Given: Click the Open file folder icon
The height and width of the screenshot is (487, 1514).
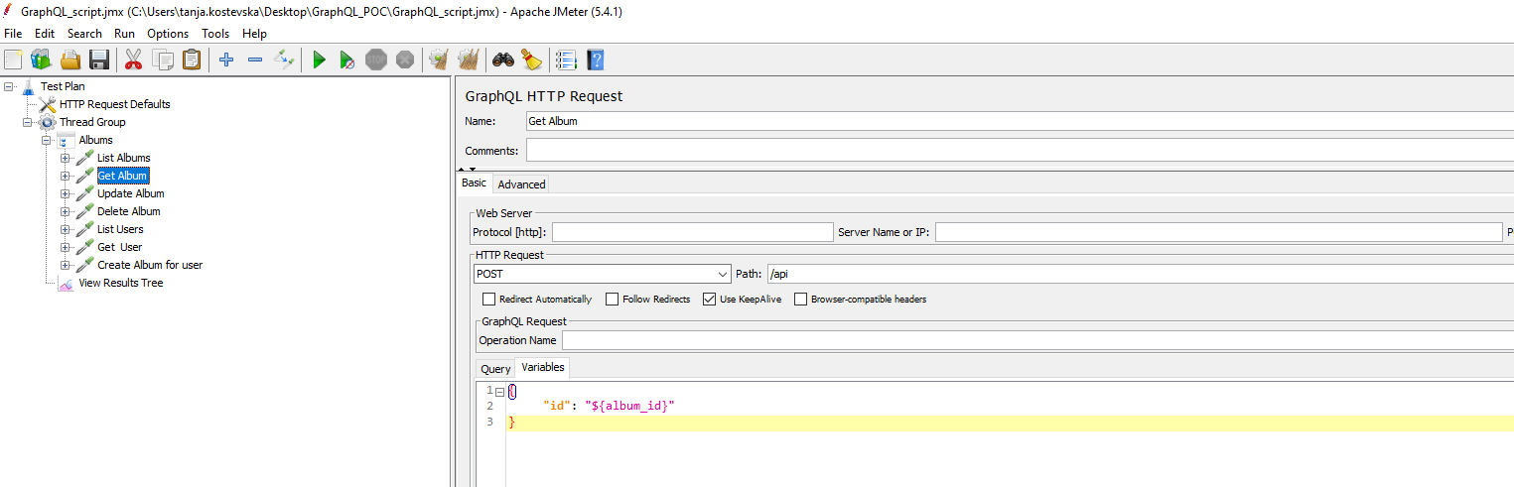Looking at the screenshot, I should pyautogui.click(x=70, y=60).
